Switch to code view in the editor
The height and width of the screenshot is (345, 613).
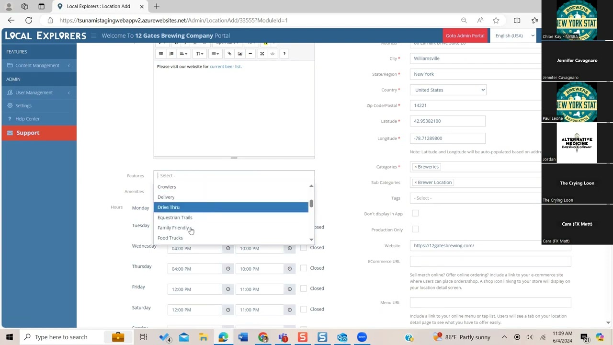[272, 54]
